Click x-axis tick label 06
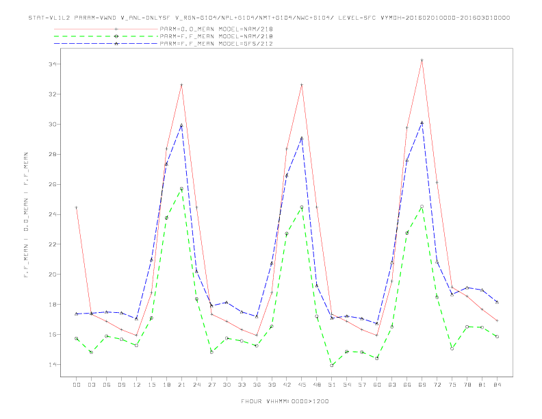This screenshot has width=542, height=419. [107, 385]
